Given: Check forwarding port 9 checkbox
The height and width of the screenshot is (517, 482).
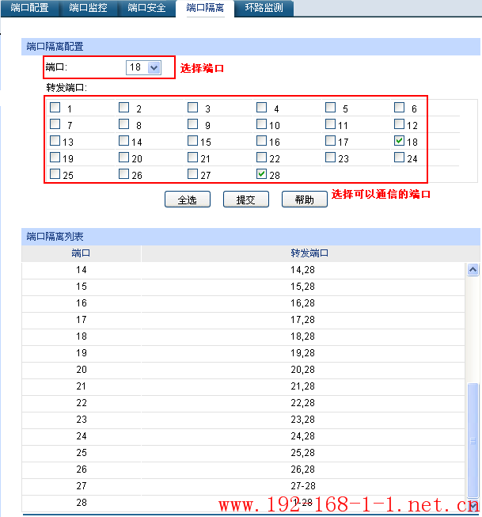Looking at the screenshot, I should [193, 124].
